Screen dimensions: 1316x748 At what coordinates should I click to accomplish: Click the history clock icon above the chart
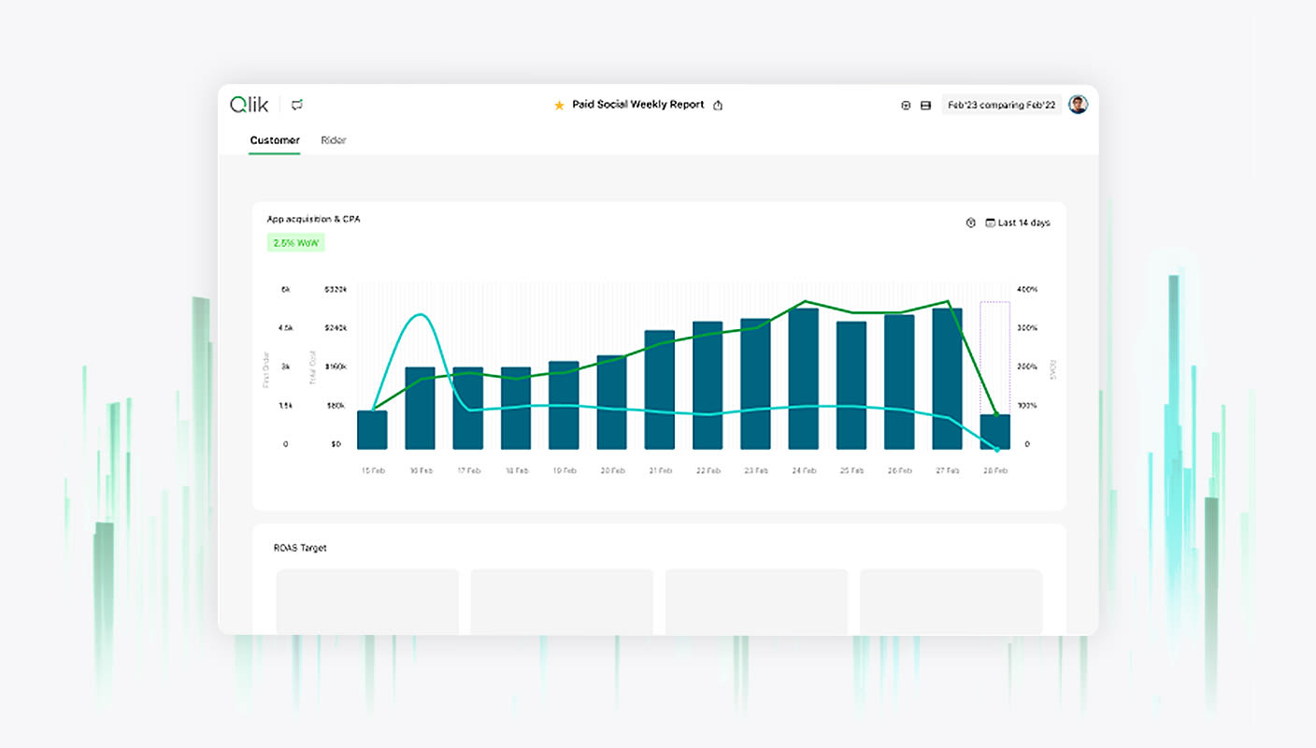[x=970, y=223]
